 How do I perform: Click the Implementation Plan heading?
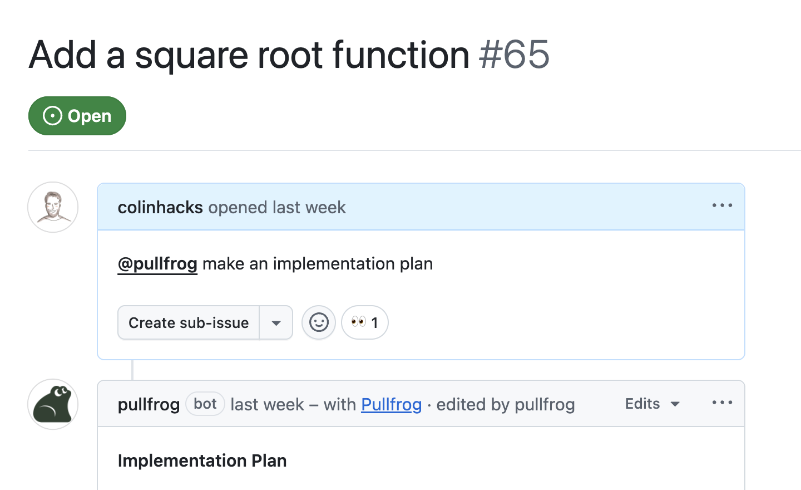[202, 460]
